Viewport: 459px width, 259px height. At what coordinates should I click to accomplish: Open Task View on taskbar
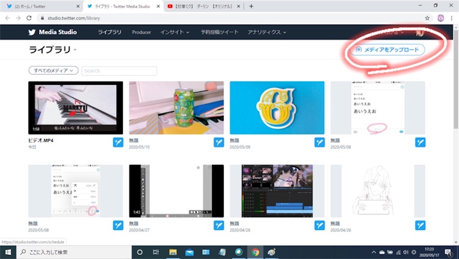(156, 252)
